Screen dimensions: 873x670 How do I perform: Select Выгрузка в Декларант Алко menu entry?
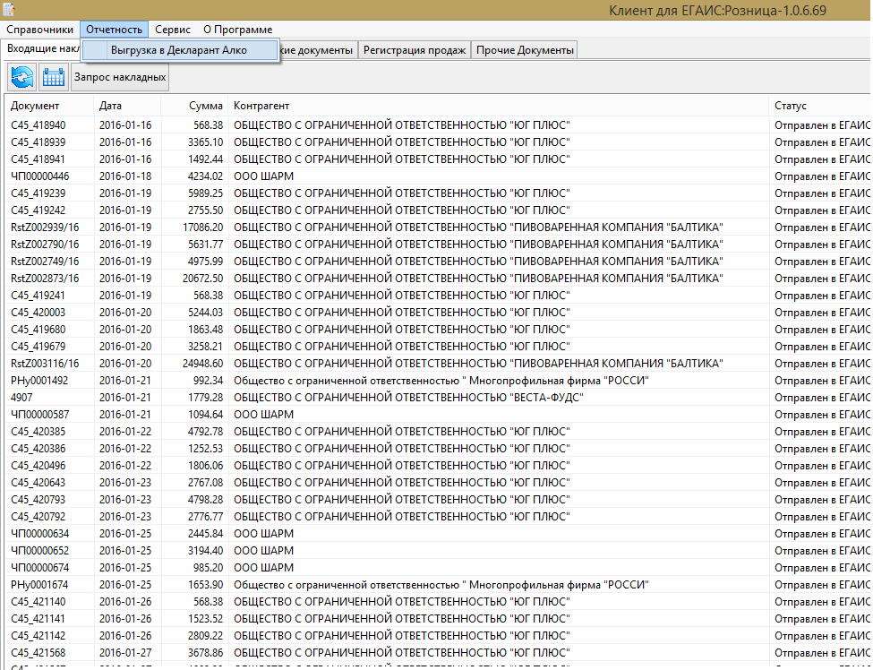[178, 50]
